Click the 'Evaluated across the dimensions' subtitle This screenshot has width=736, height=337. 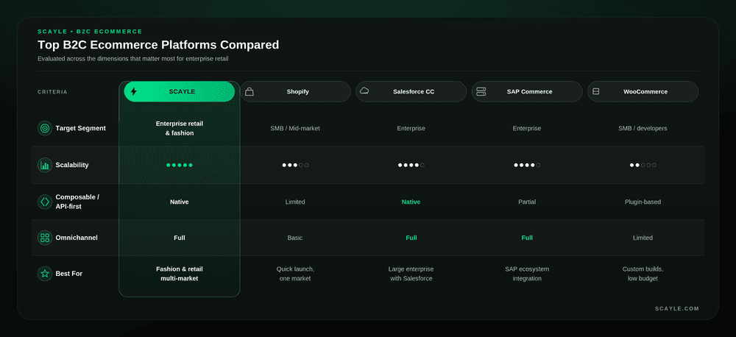point(132,59)
